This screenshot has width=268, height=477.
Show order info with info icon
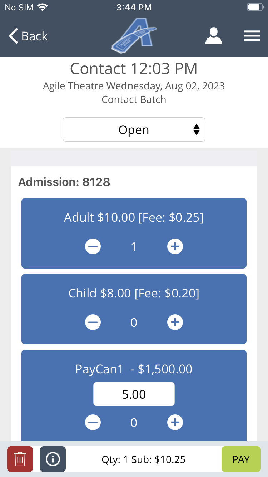pyautogui.click(x=53, y=459)
